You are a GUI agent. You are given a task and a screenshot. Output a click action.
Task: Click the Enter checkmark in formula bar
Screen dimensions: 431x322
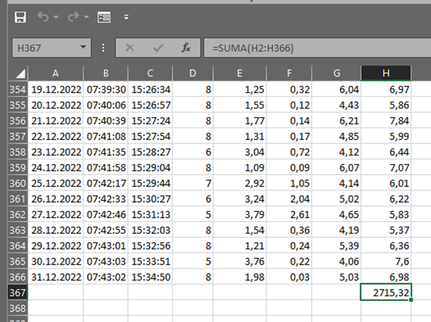[x=159, y=48]
